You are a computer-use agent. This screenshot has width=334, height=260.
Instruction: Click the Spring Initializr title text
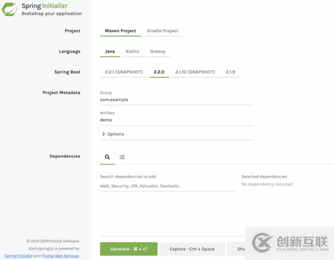(44, 5)
